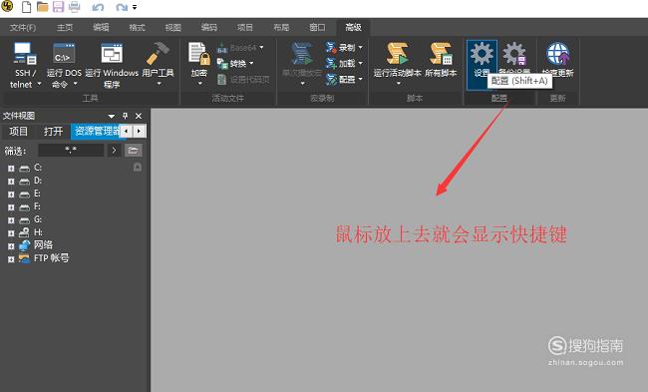The image size is (648, 392).
Task: Open the 用户工具 dropdown arrow
Action: [159, 84]
